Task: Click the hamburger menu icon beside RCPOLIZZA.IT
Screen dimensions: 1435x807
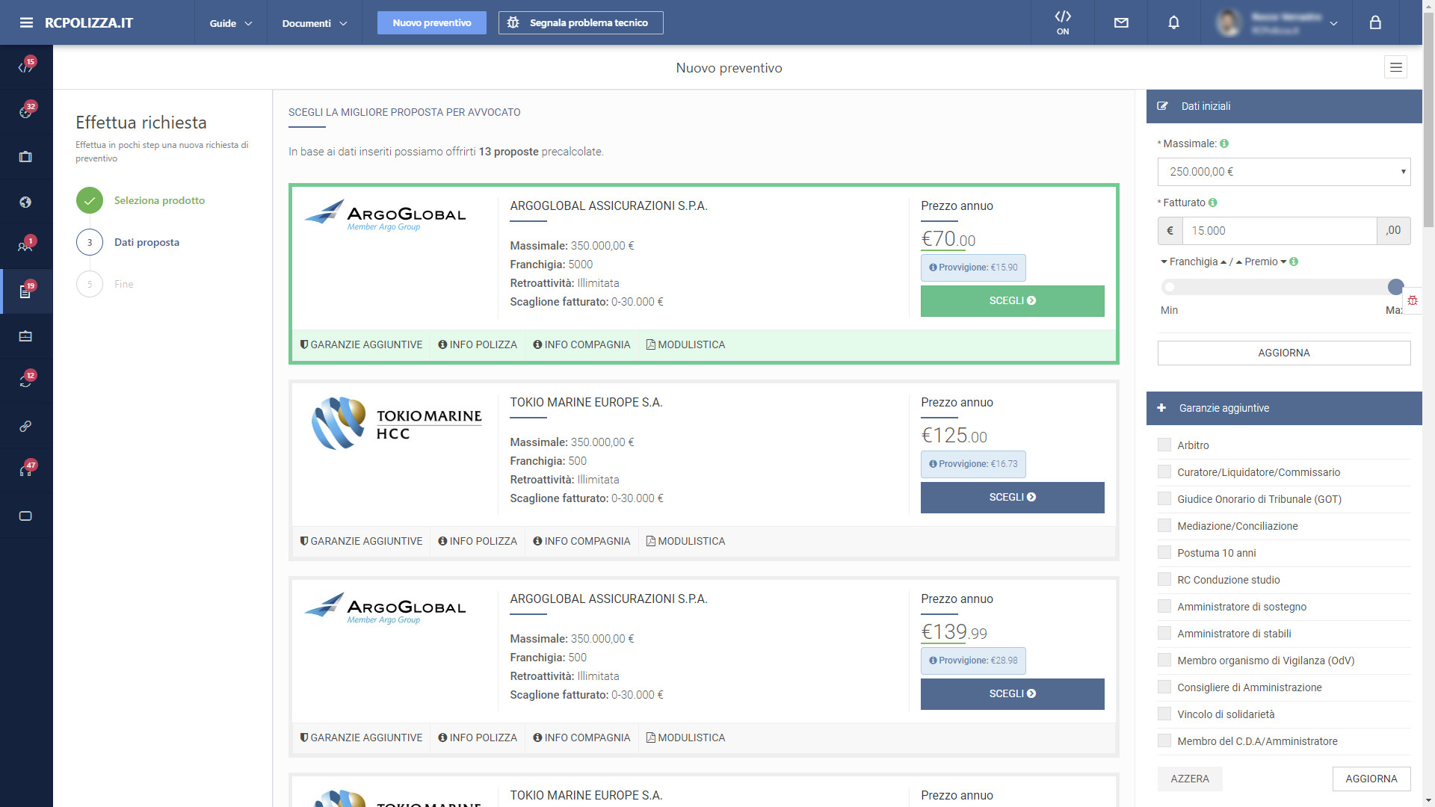Action: [26, 22]
